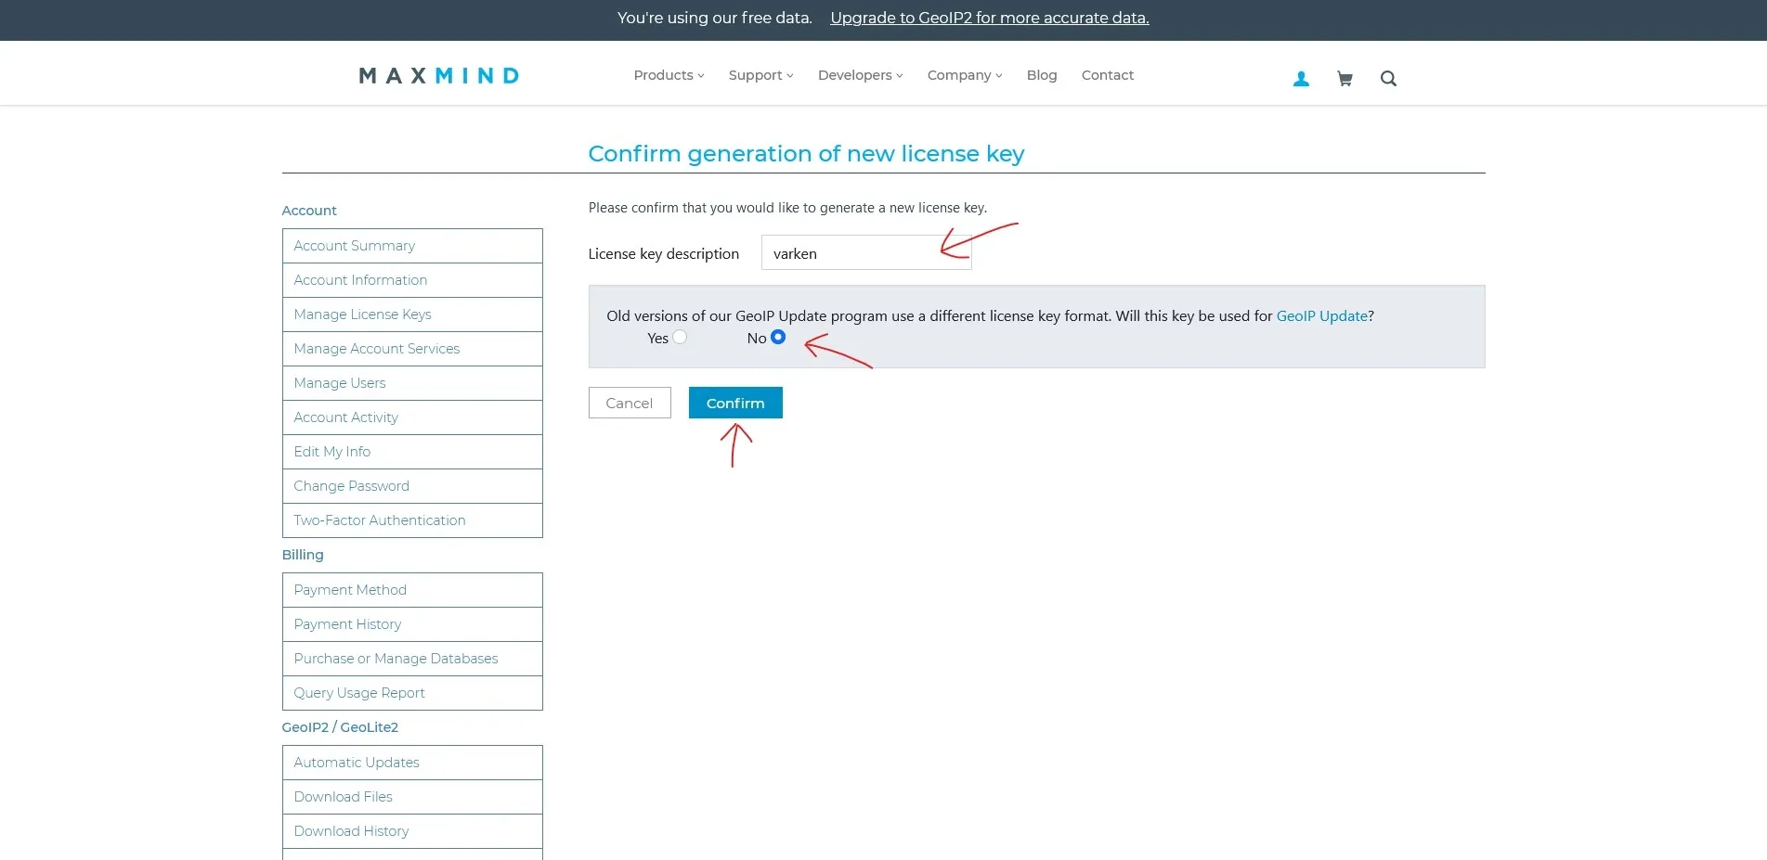
Task: Click the MaxMind logo
Action: pos(438,75)
